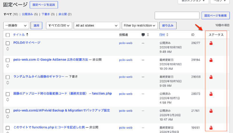Open the All ad states dropdown
The image size is (233, 133).
point(97,26)
